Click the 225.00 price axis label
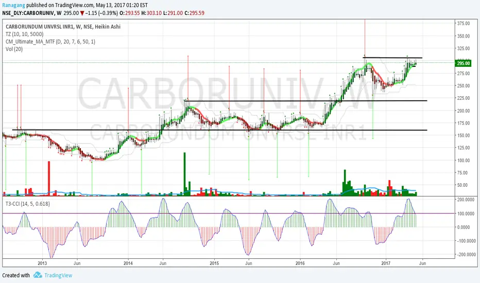The width and height of the screenshot is (480, 283). pos(464,98)
